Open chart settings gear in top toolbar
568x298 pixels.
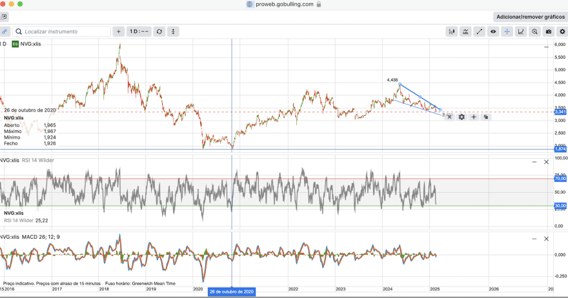(x=562, y=32)
